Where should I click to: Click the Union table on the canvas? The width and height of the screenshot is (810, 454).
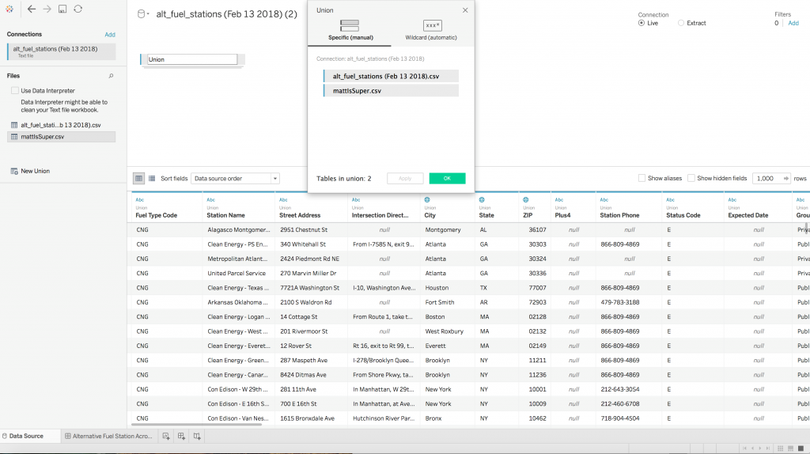192,59
